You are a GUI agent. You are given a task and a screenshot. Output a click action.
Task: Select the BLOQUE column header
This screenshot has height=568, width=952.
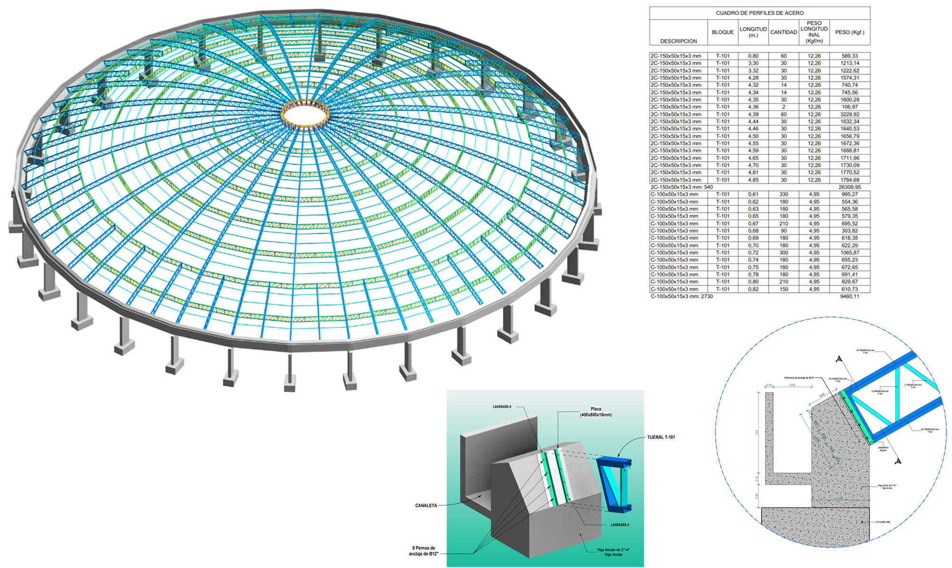[x=723, y=32]
